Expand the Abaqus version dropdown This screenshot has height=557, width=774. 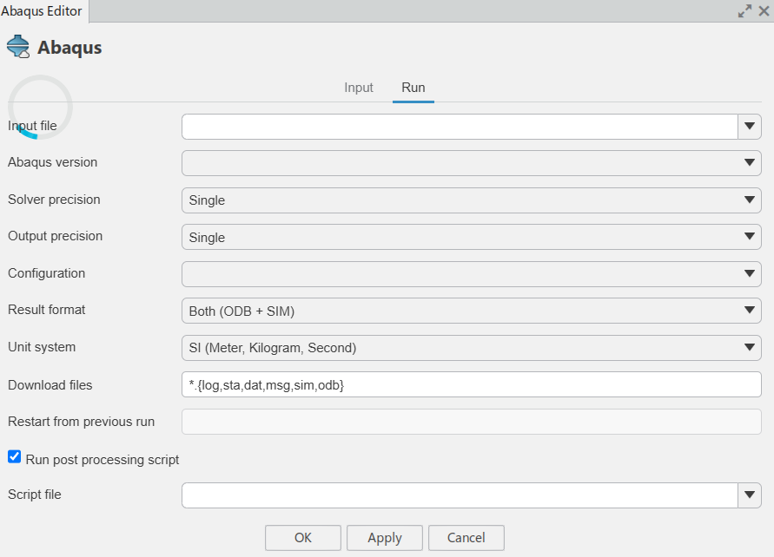click(471, 163)
